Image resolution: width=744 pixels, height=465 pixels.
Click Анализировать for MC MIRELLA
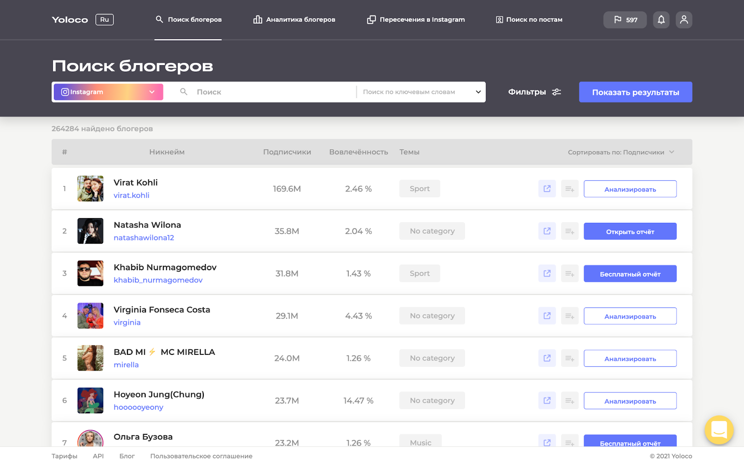[630, 358]
